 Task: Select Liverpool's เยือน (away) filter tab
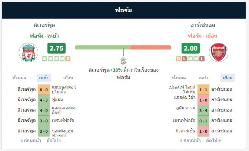click(x=68, y=78)
